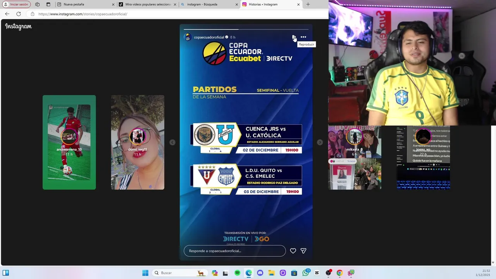Open the Windows Start menu

[x=145, y=273]
